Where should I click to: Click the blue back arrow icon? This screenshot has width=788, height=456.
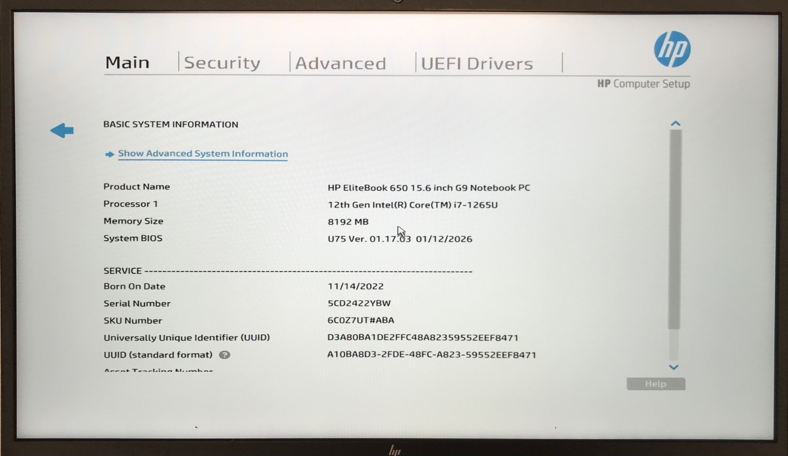pos(62,130)
